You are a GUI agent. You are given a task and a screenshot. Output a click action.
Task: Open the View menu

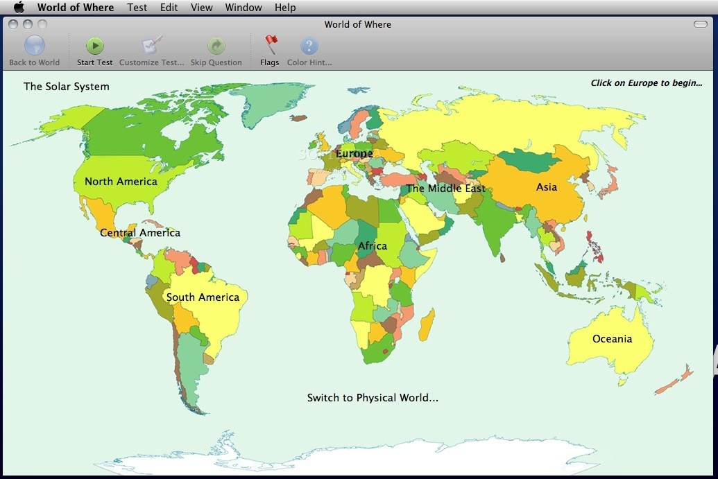201,8
